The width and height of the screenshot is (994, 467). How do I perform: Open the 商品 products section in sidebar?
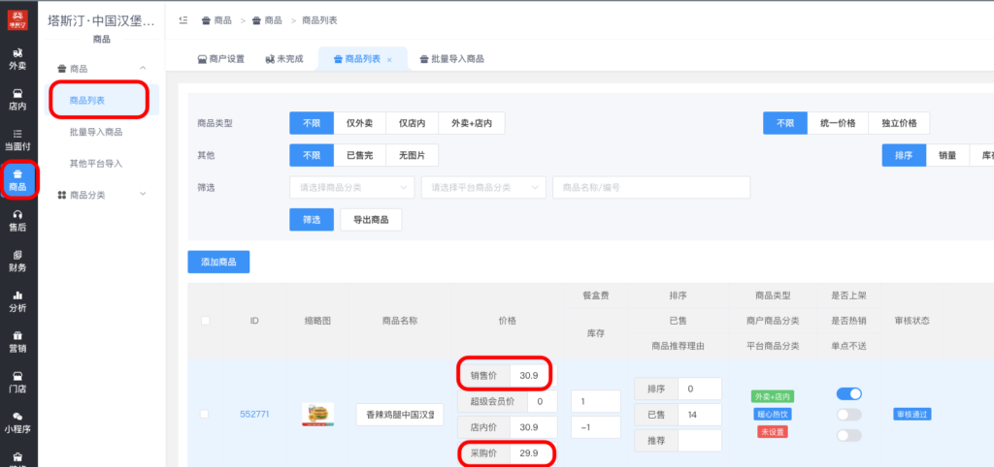(x=17, y=179)
